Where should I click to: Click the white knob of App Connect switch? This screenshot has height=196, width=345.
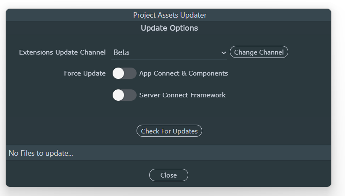(x=119, y=73)
